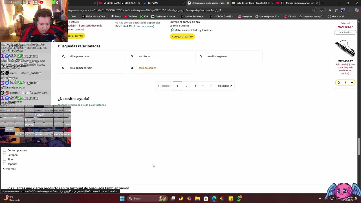Image resolution: width=361 pixels, height=203 pixels.
Task: Go to results page 3
Action: click(x=195, y=86)
